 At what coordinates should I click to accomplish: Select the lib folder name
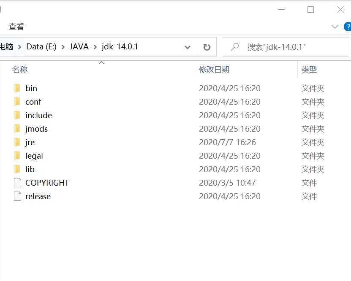coord(30,169)
